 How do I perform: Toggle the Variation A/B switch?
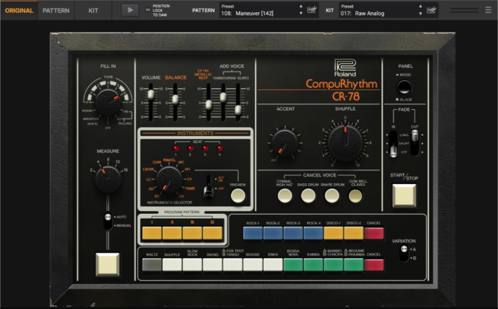click(x=404, y=253)
